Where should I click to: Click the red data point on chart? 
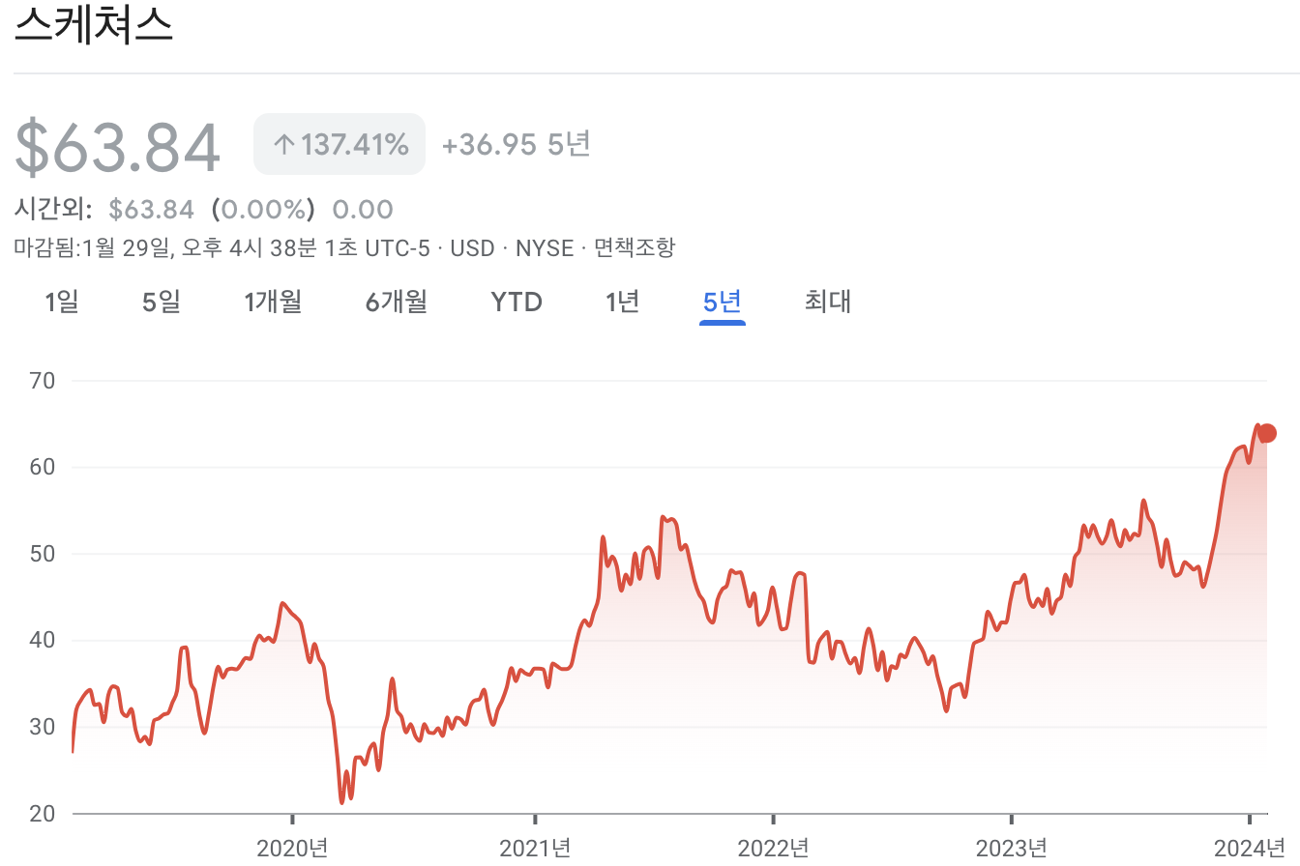pos(1265,432)
